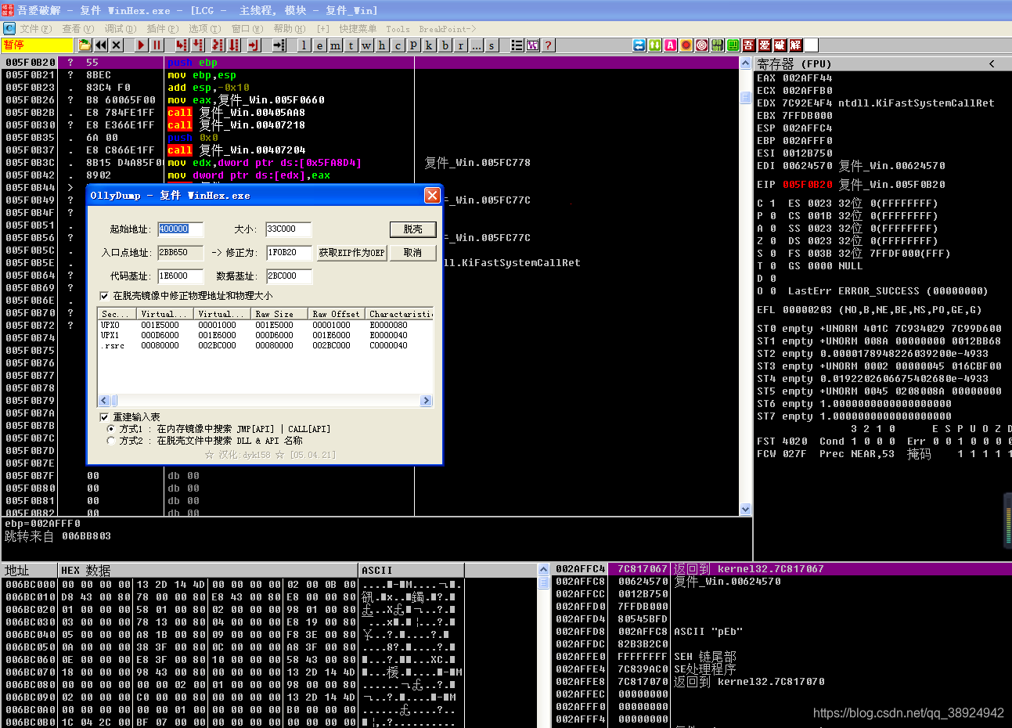
Task: Click the Restart program rewind icon
Action: (x=102, y=45)
